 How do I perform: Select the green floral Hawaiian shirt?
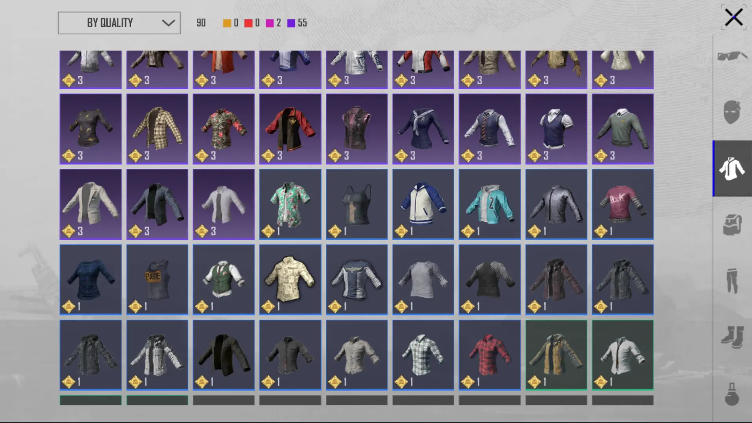290,204
